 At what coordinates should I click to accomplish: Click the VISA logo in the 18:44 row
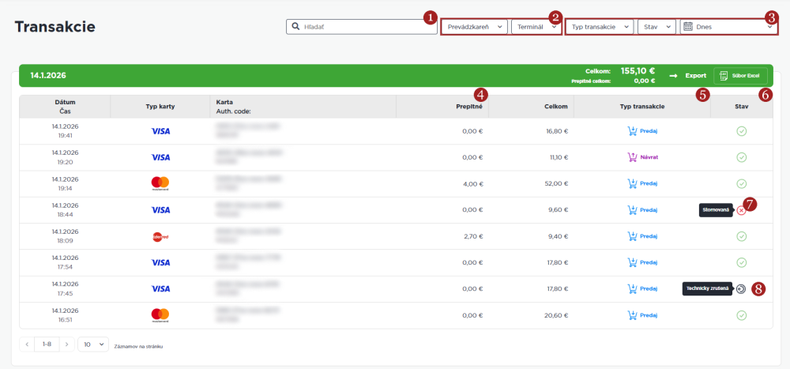pos(160,209)
